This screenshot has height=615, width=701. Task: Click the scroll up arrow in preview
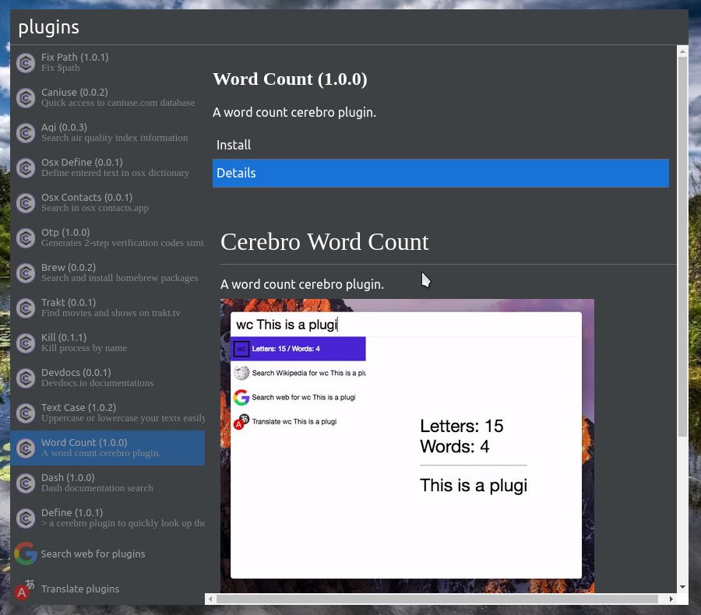click(x=682, y=51)
